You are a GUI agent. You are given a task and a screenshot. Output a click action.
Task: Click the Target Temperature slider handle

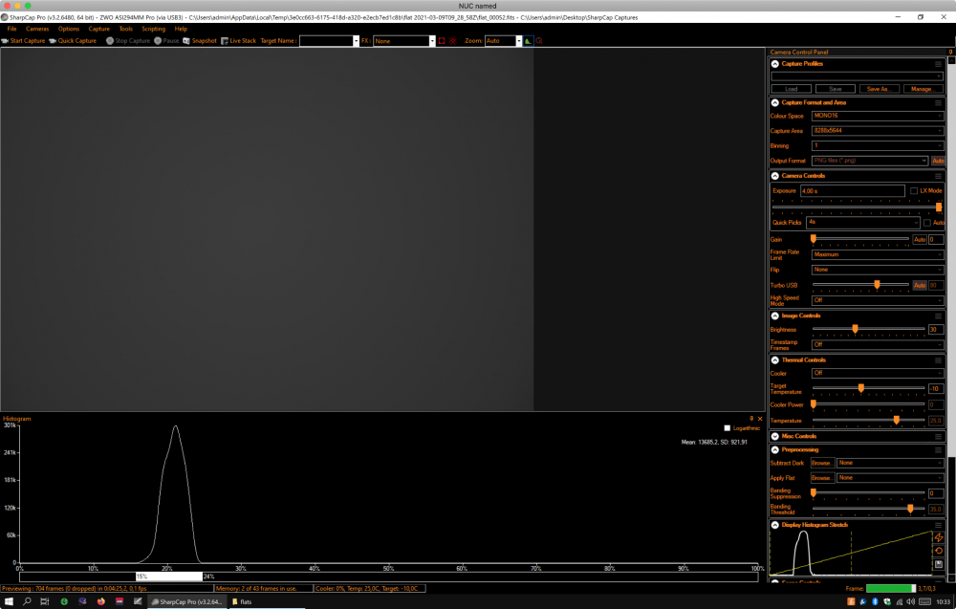point(861,388)
